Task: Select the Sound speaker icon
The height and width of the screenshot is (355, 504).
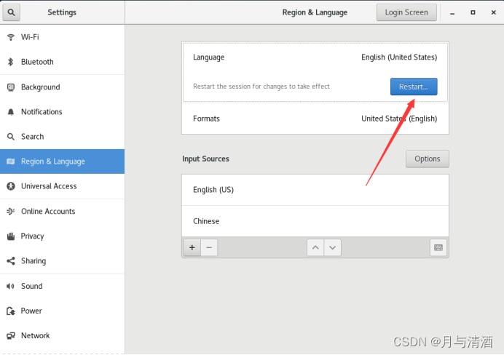Action: pyautogui.click(x=11, y=286)
